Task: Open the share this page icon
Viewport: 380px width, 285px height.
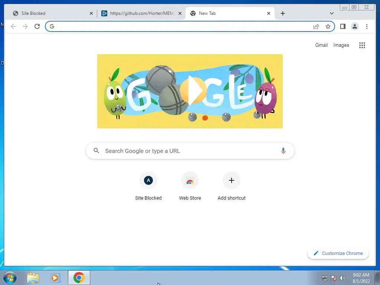Action: [x=316, y=26]
